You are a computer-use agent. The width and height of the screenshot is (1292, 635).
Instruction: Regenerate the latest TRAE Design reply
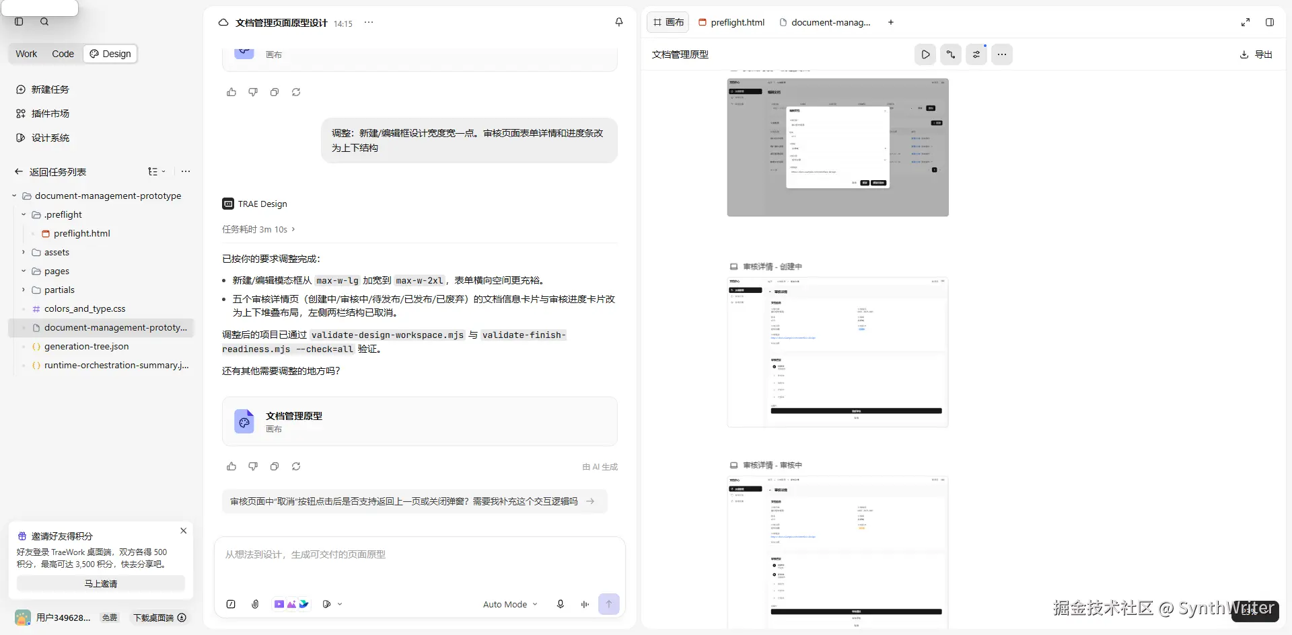click(x=296, y=466)
